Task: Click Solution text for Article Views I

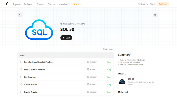Action: tap(93, 84)
